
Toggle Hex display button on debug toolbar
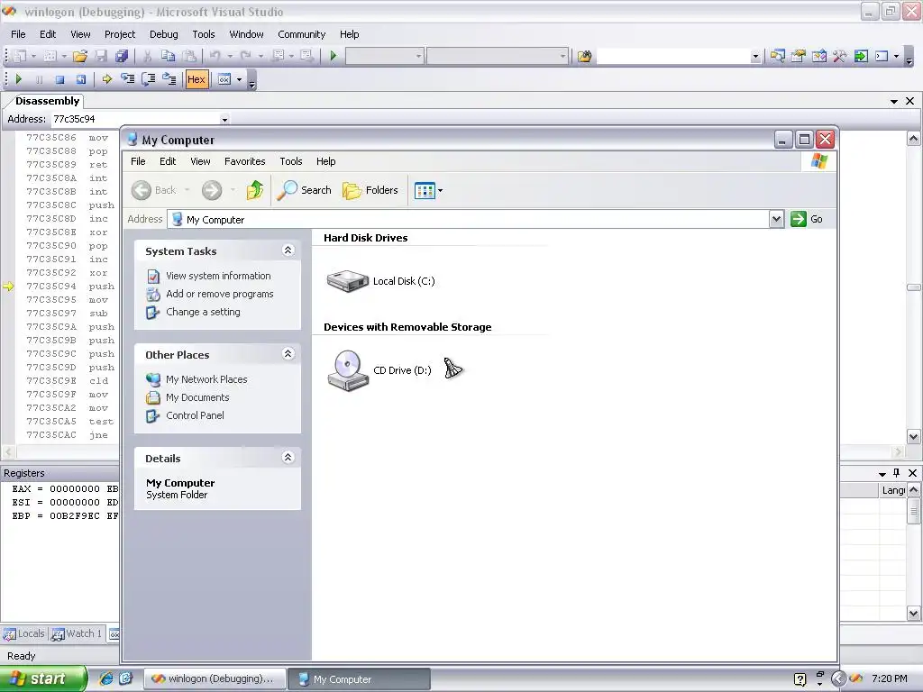[196, 79]
